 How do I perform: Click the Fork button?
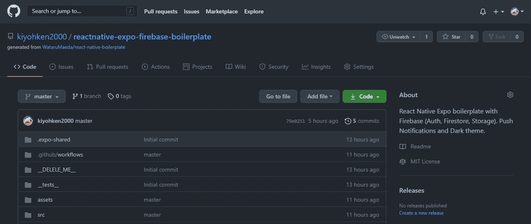497,37
